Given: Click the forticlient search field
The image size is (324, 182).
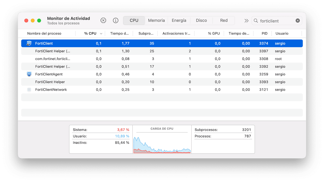Looking at the screenshot, I should (x=277, y=21).
